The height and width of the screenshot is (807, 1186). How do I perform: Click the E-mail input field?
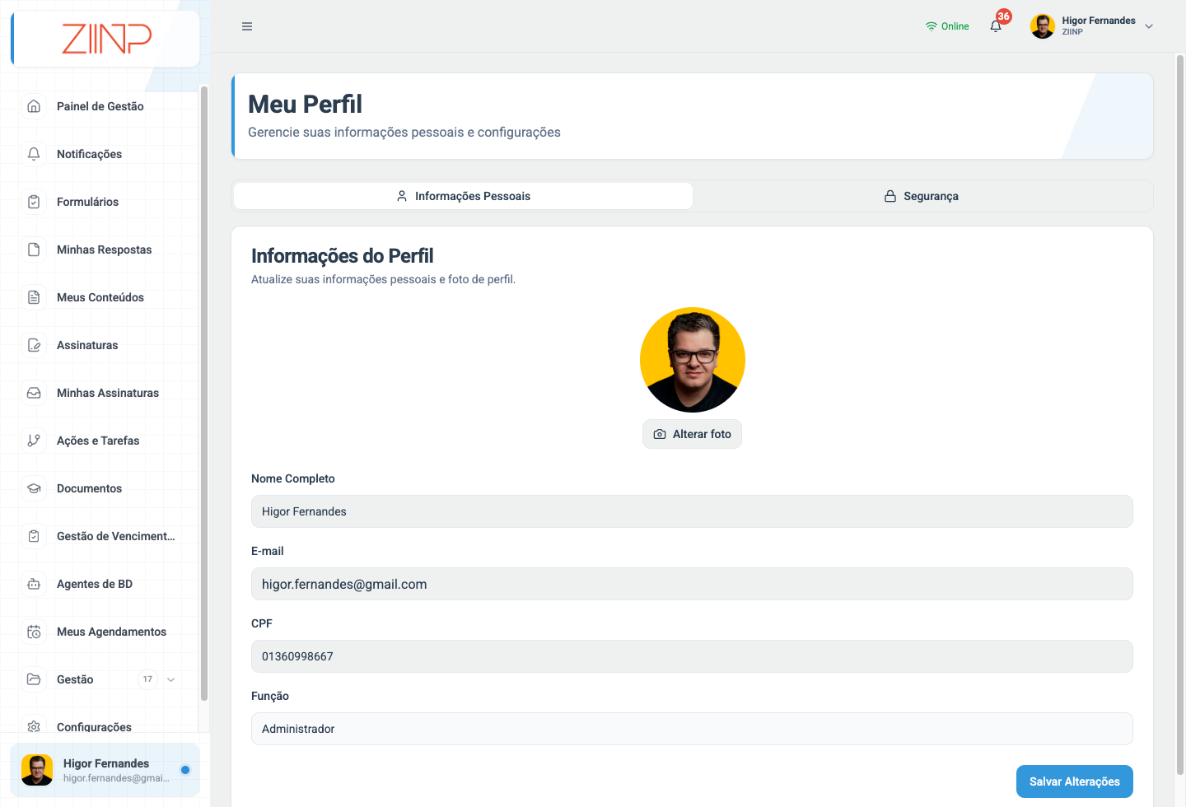point(692,584)
